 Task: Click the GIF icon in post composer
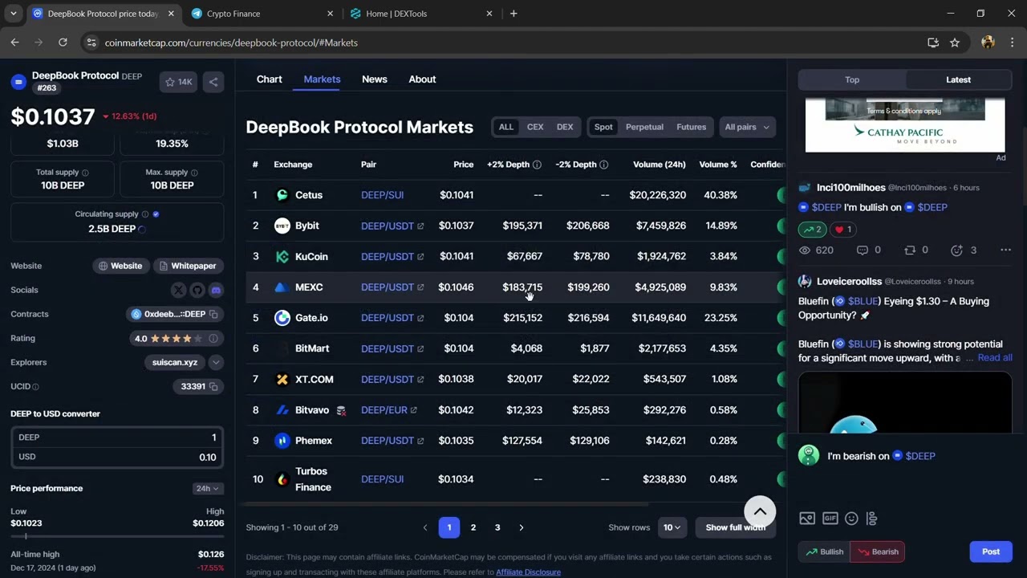click(830, 519)
